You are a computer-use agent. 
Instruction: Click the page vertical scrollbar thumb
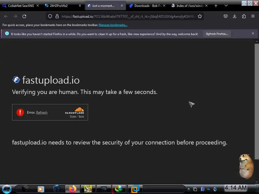pos(257,102)
